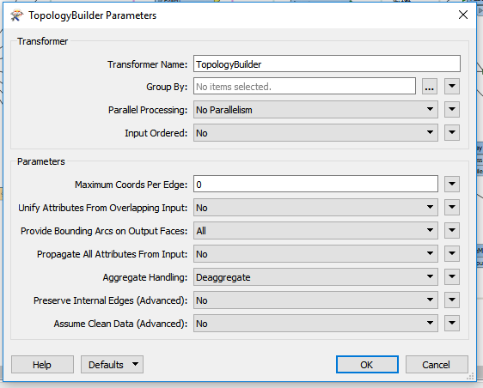The image size is (483, 388).
Task: Expand Preserve Internal Edges (Advanced) dropdown
Action: coord(315,300)
